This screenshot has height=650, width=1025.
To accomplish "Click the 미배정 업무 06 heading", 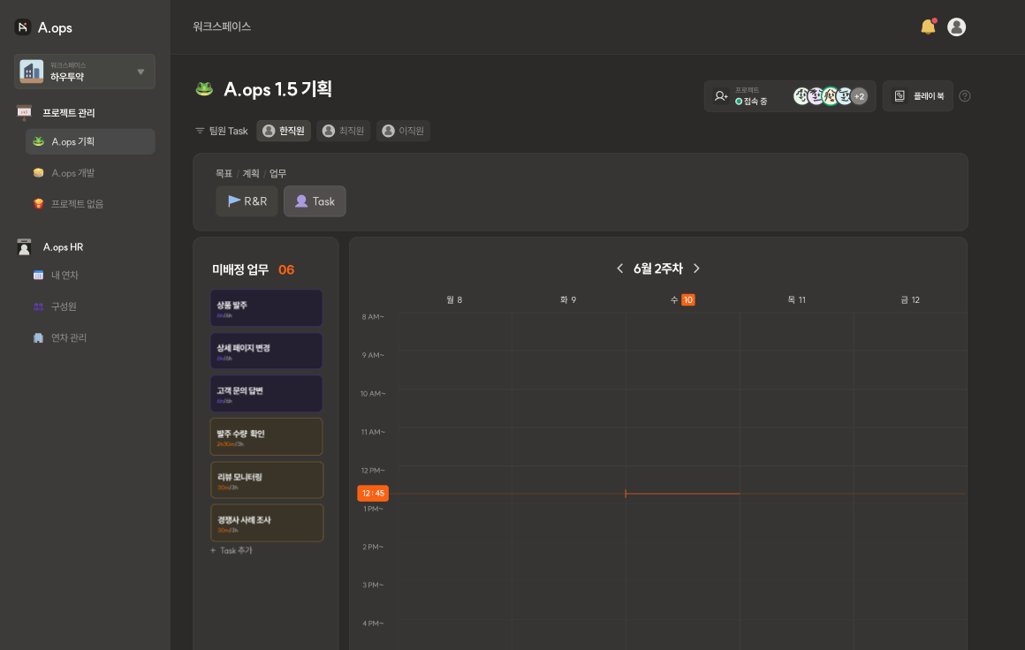I will pos(253,269).
